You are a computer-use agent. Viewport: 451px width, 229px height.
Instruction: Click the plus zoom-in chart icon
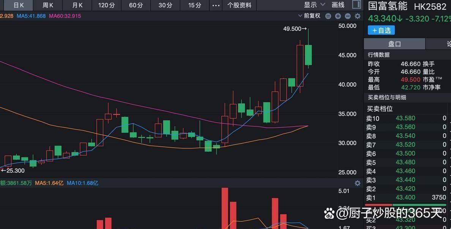(x=338, y=16)
